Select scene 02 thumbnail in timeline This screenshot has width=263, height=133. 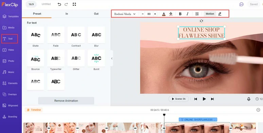point(63,128)
